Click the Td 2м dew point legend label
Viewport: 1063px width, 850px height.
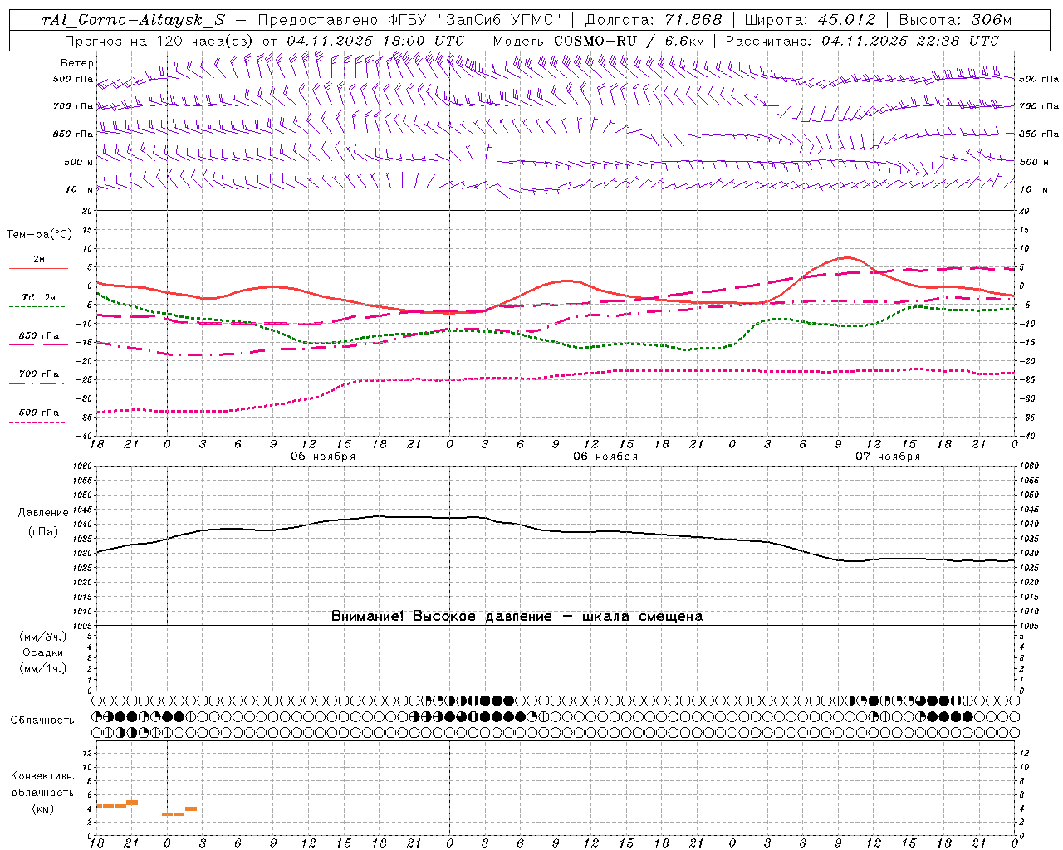(x=39, y=297)
